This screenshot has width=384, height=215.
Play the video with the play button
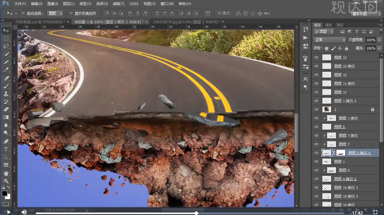click(x=8, y=212)
